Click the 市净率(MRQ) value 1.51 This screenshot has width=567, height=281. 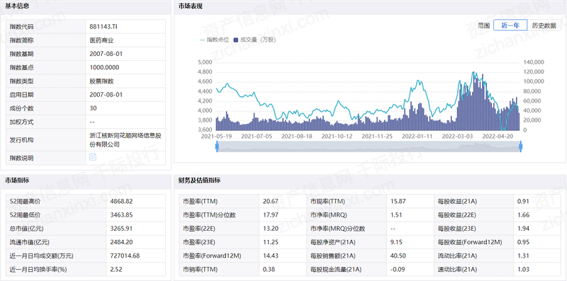click(x=396, y=215)
